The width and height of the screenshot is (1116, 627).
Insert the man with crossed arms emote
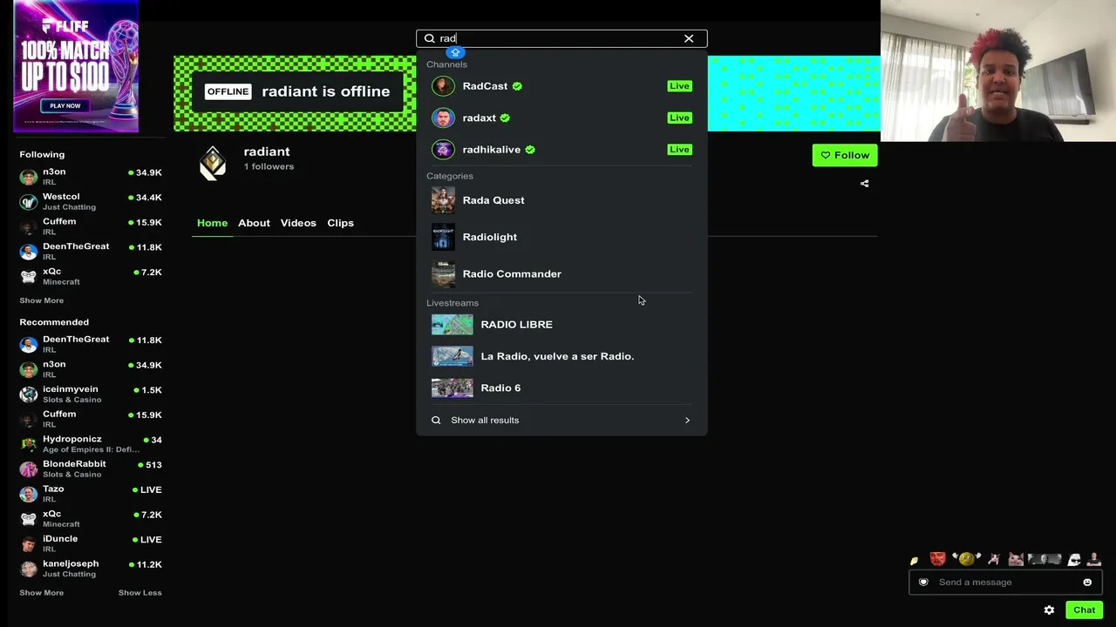[1093, 559]
